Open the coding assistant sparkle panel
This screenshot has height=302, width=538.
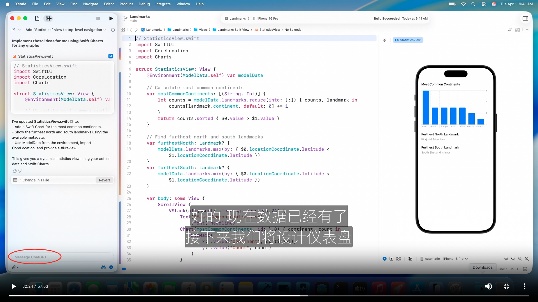[48, 18]
